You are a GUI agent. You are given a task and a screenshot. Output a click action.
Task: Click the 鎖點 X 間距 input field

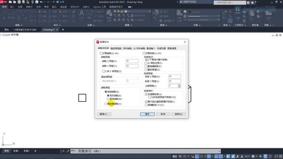(132, 61)
